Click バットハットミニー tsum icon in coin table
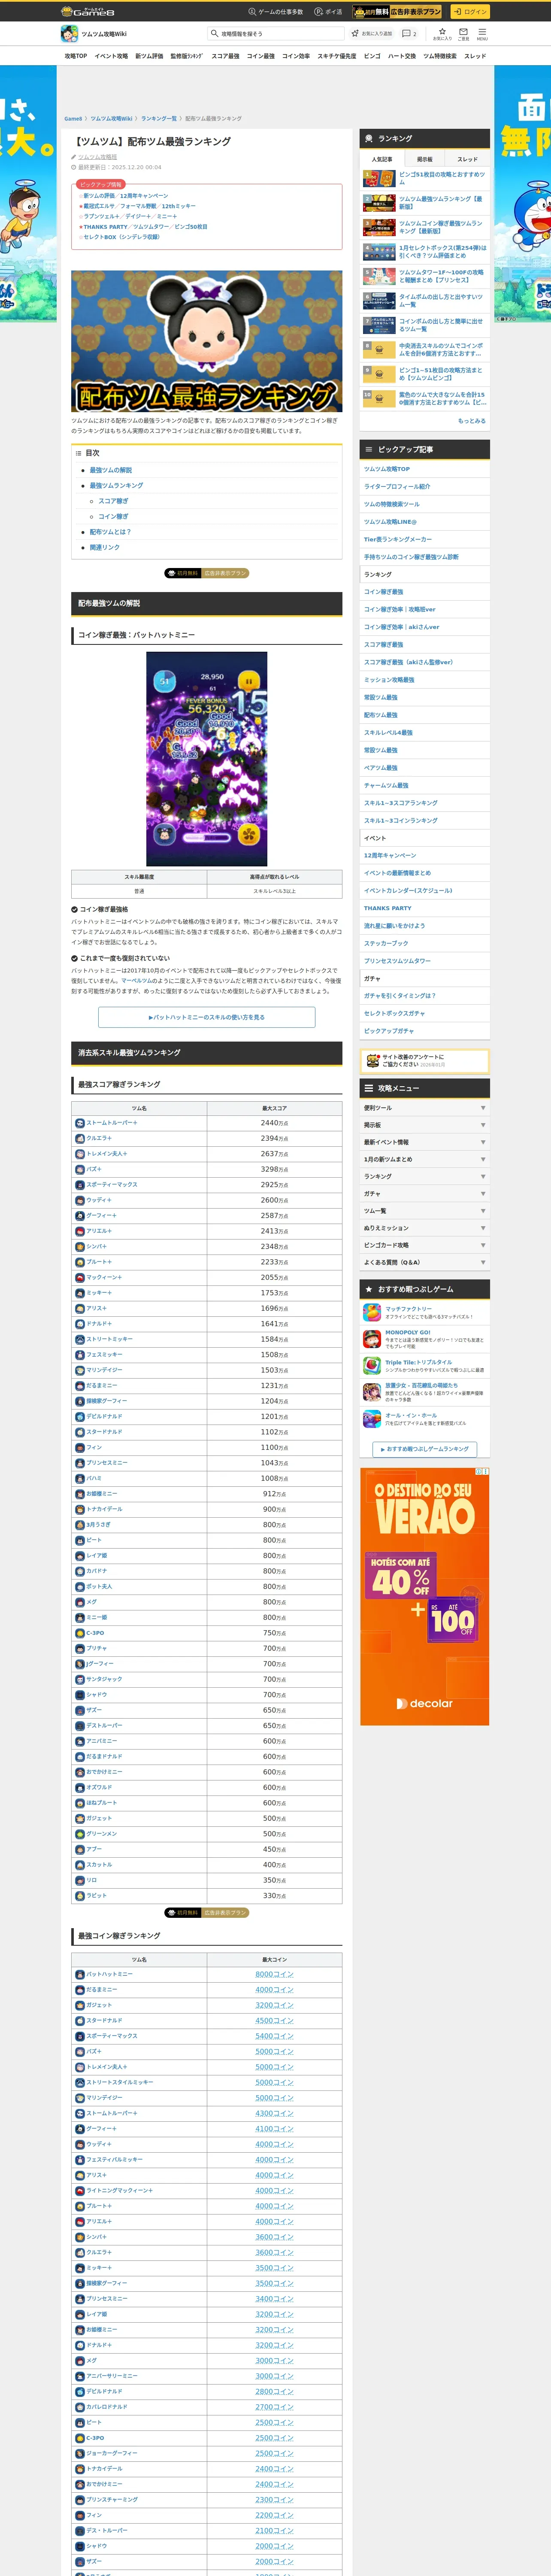Image resolution: width=551 pixels, height=2576 pixels. [x=80, y=1974]
